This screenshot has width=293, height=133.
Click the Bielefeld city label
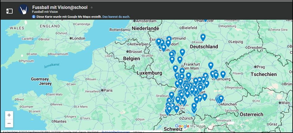[x=190, y=28]
